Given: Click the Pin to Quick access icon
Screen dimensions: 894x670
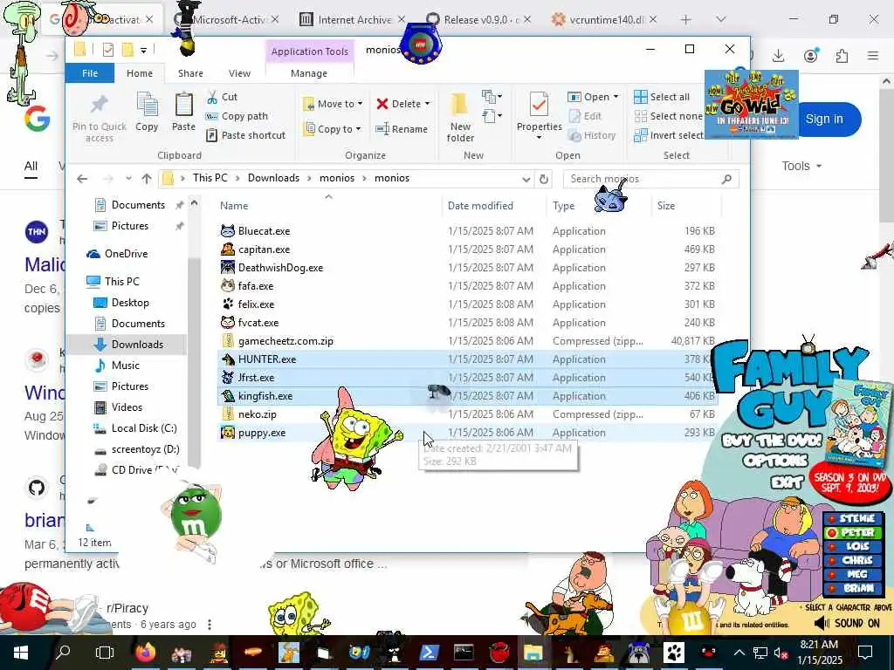Looking at the screenshot, I should (x=99, y=106).
